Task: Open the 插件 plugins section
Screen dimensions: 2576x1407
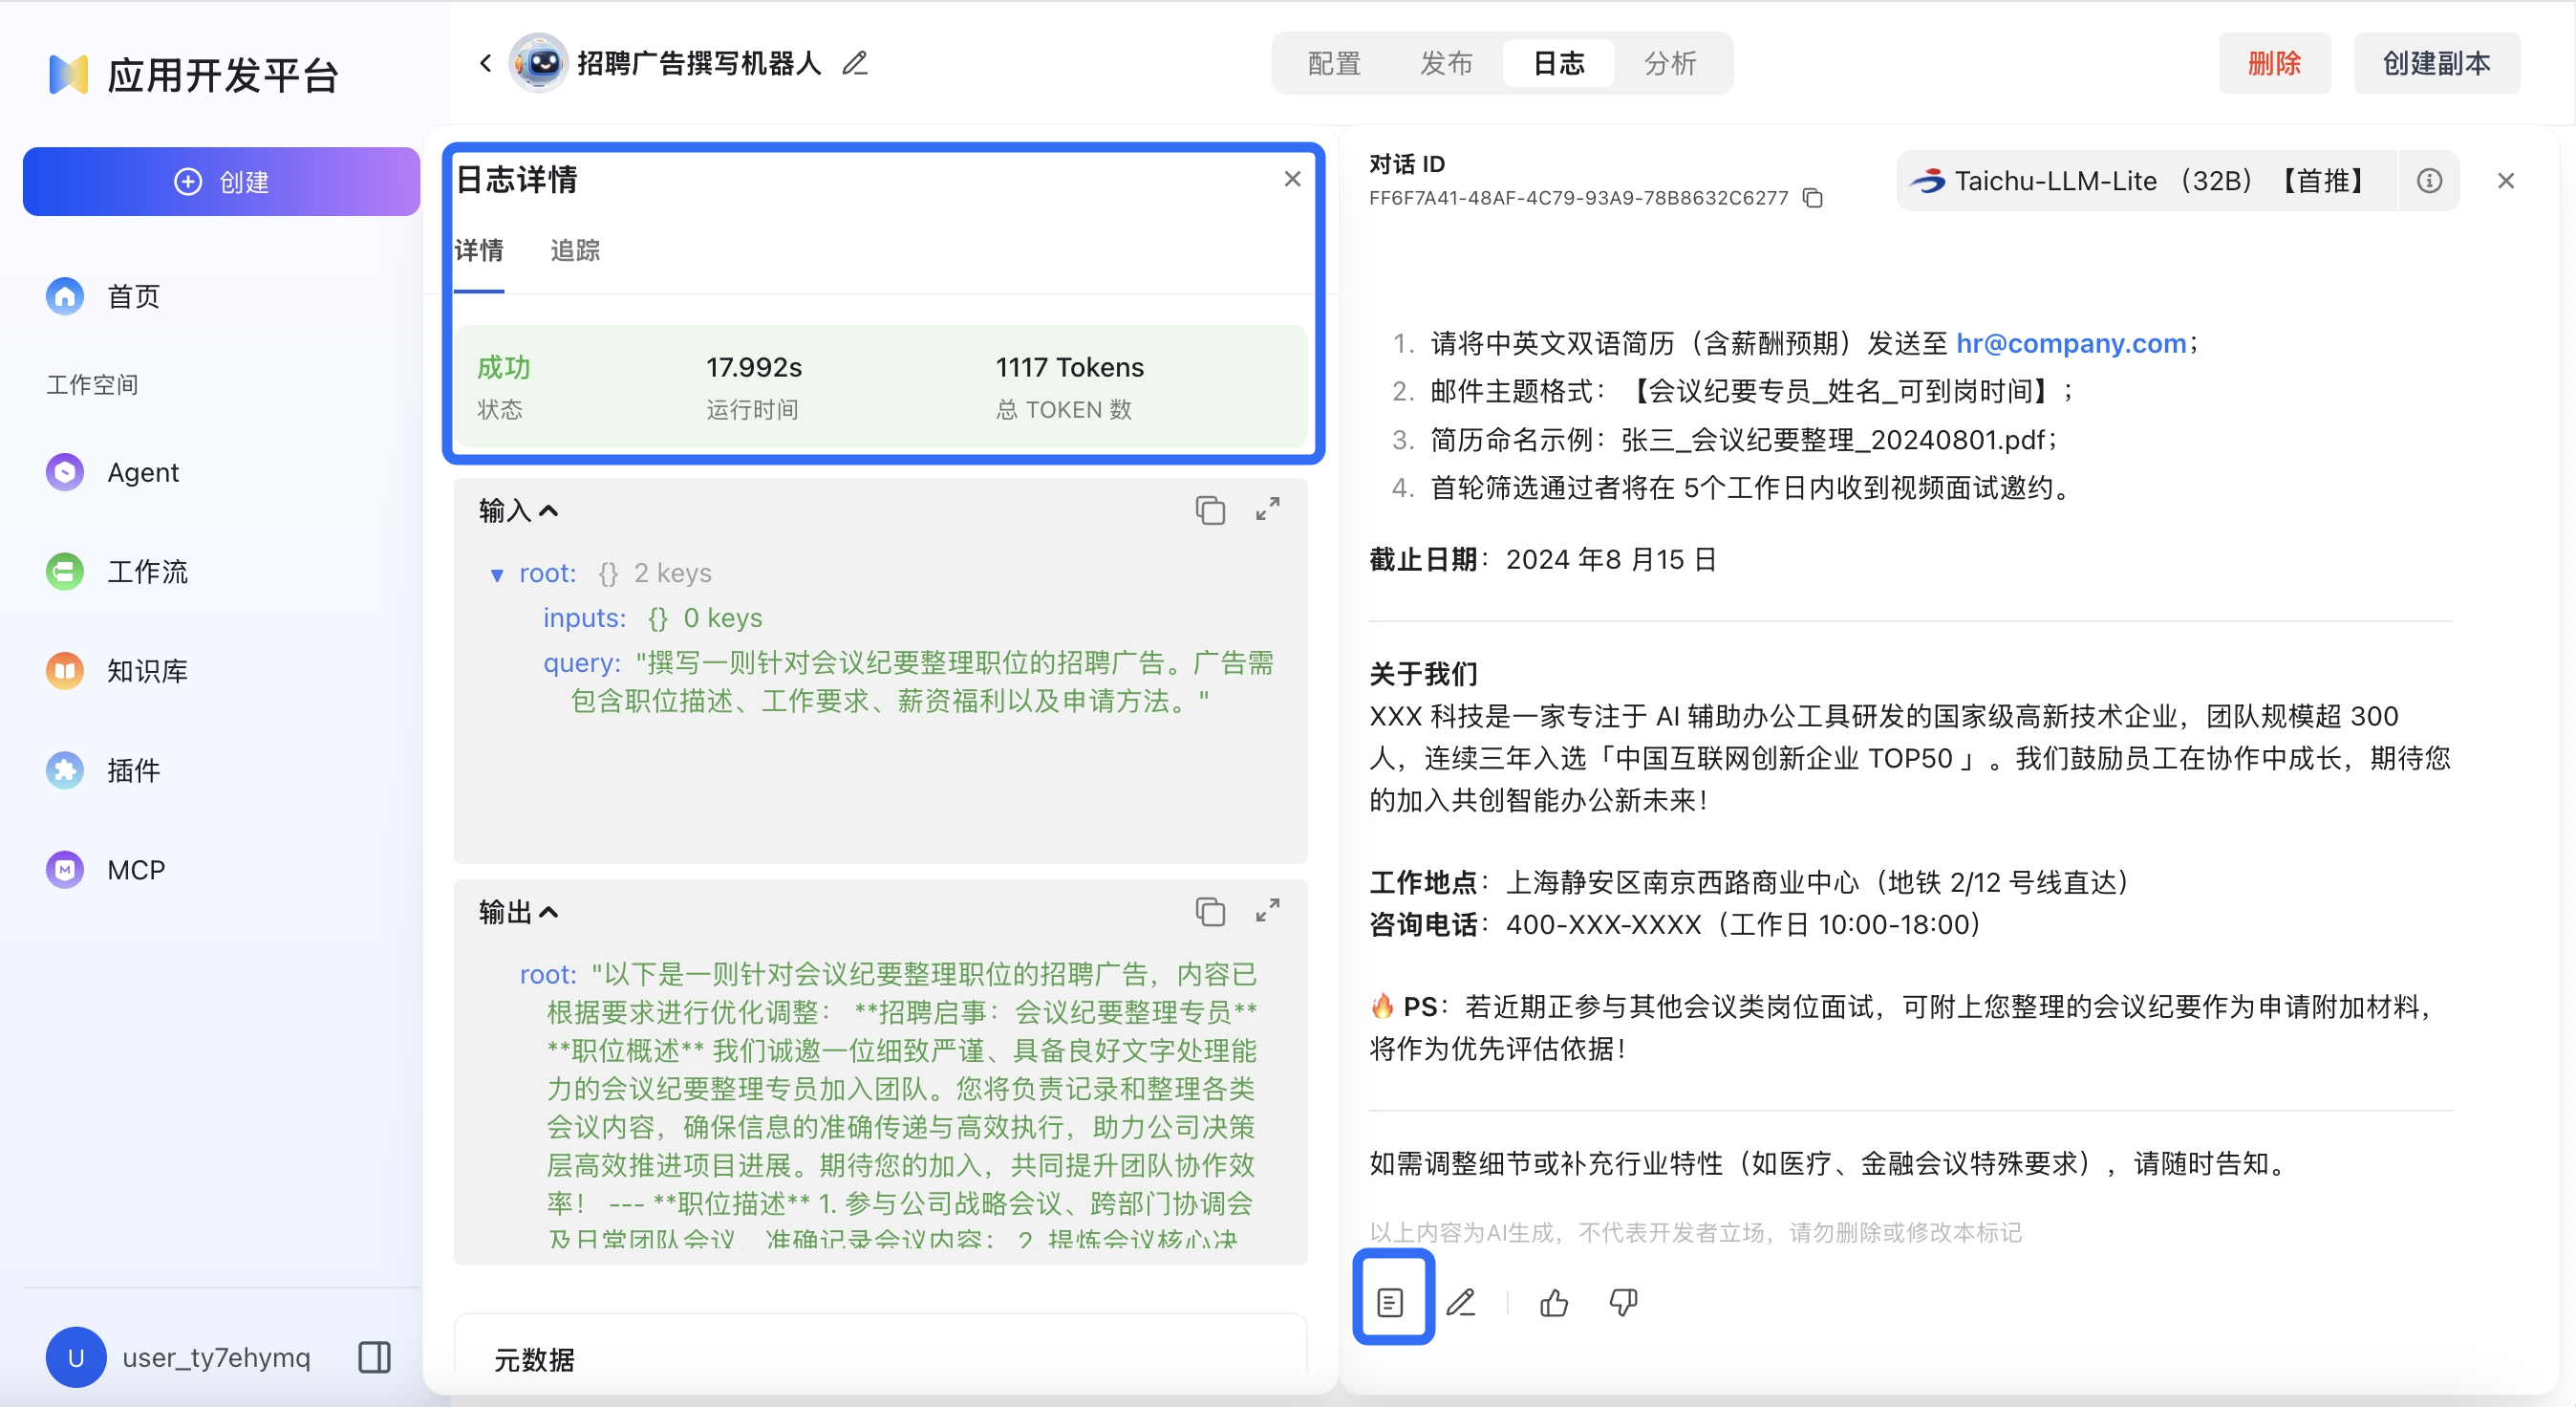Action: (x=133, y=769)
